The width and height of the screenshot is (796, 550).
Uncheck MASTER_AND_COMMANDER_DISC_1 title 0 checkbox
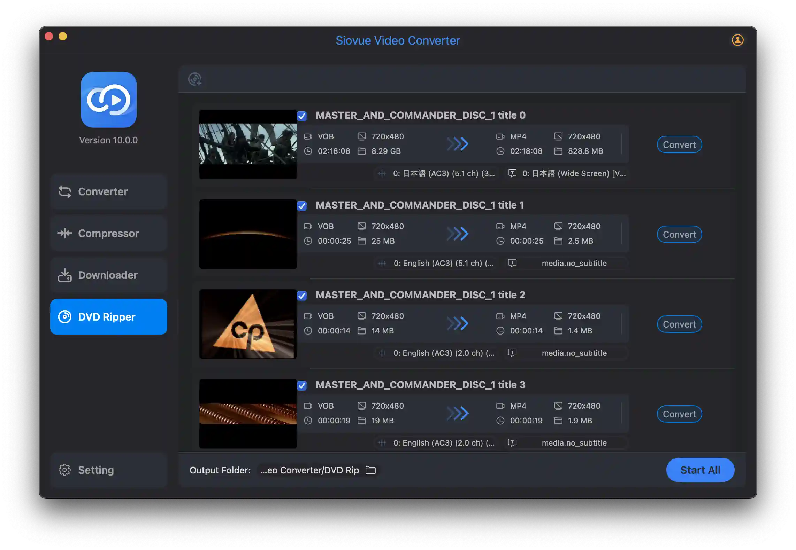[302, 116]
